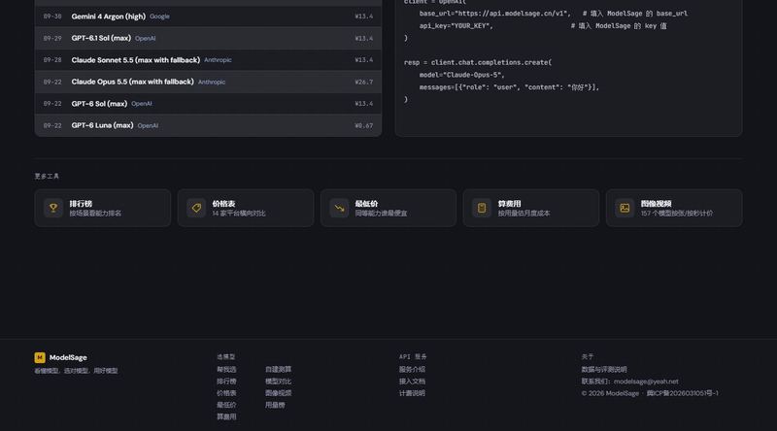Image resolution: width=777 pixels, height=431 pixels.
Task: Open 用量榜 link in footer
Action: pyautogui.click(x=275, y=405)
